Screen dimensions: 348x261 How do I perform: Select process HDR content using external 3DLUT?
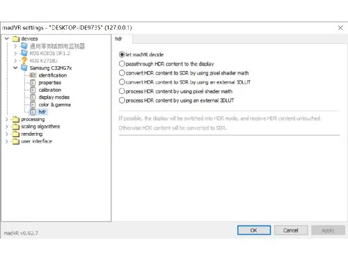(122, 100)
